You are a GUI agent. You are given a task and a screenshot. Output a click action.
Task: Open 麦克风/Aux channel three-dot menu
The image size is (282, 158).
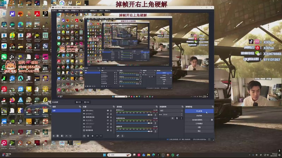(x=155, y=115)
